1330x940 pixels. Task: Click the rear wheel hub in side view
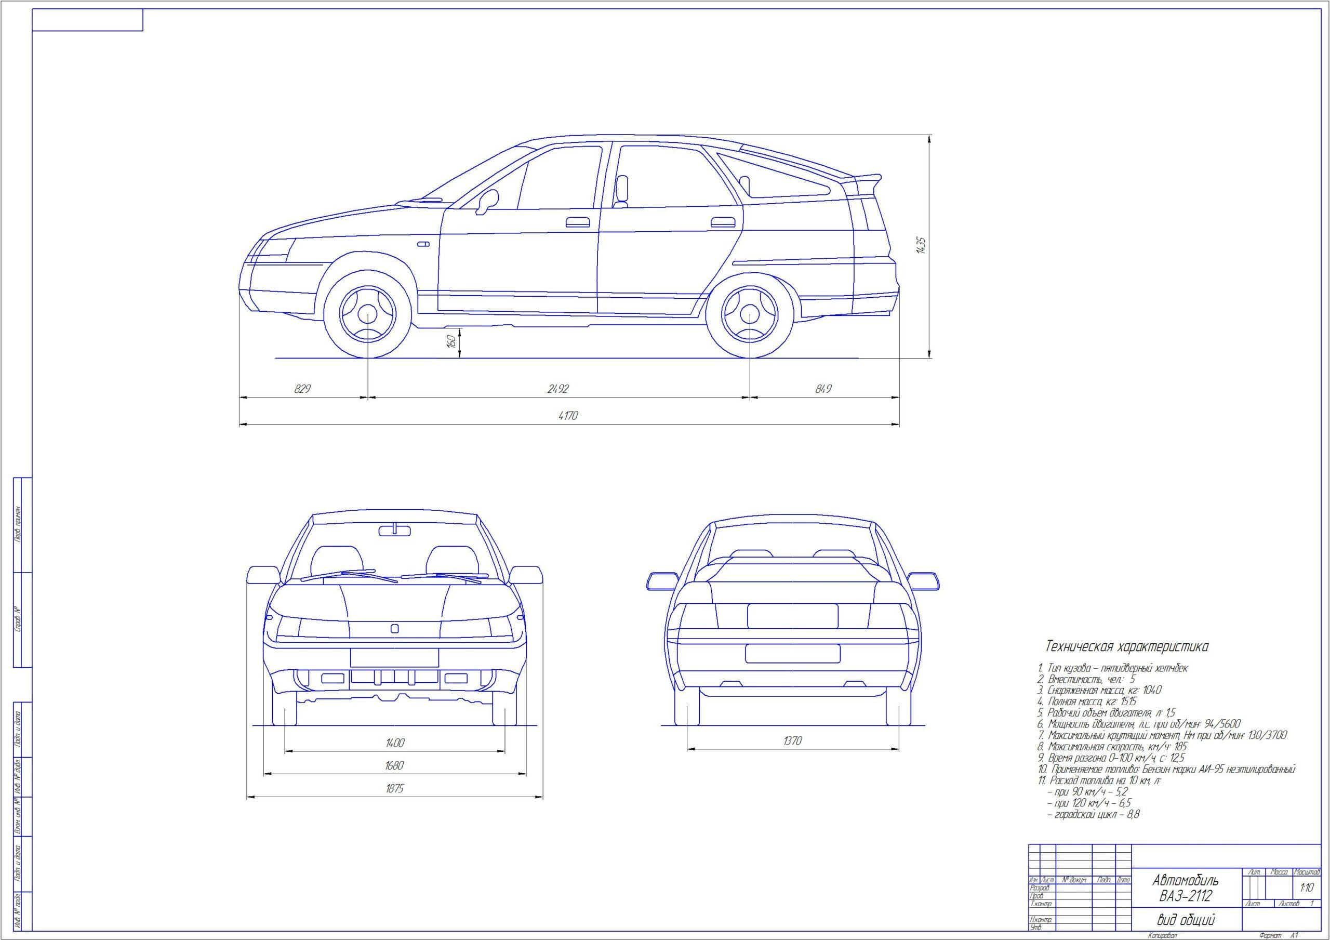coord(750,314)
